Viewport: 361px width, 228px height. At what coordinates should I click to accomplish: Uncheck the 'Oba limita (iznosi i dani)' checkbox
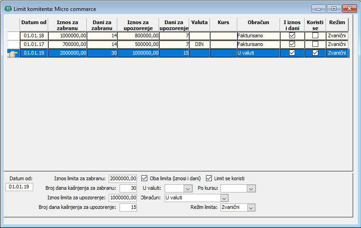click(145, 178)
